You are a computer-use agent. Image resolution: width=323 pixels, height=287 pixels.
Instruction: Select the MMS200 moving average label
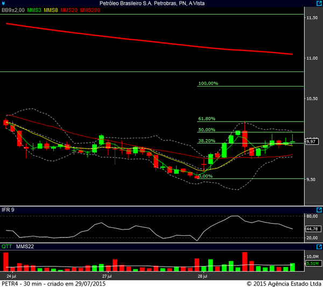tap(90, 10)
